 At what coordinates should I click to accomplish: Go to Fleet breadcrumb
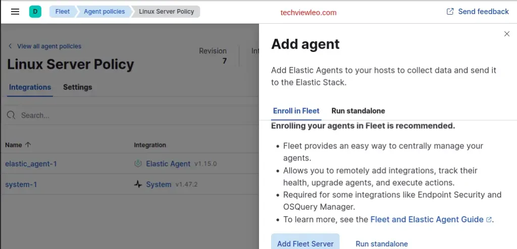[x=63, y=12]
